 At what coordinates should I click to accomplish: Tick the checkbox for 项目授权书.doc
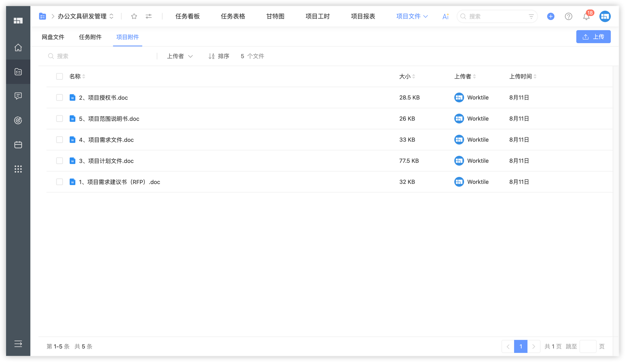[59, 97]
